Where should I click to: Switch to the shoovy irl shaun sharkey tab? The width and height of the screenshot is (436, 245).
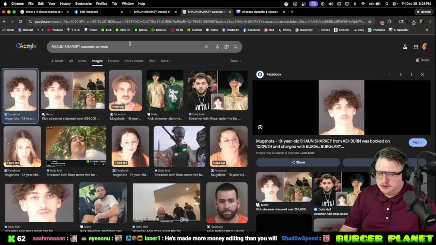(44, 12)
